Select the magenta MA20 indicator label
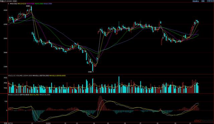Screen dimensions: 214x124 (30, 4)
